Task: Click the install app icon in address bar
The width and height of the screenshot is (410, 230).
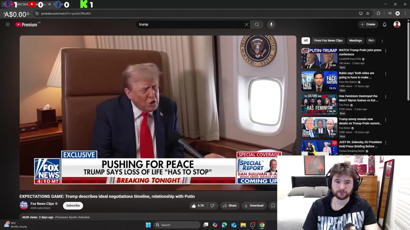Action: click(361, 13)
